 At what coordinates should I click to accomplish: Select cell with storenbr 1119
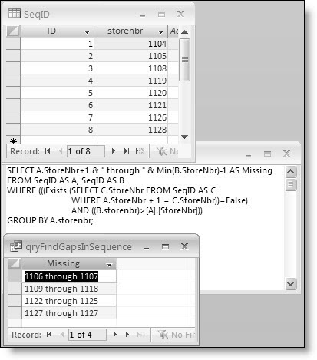coord(130,81)
